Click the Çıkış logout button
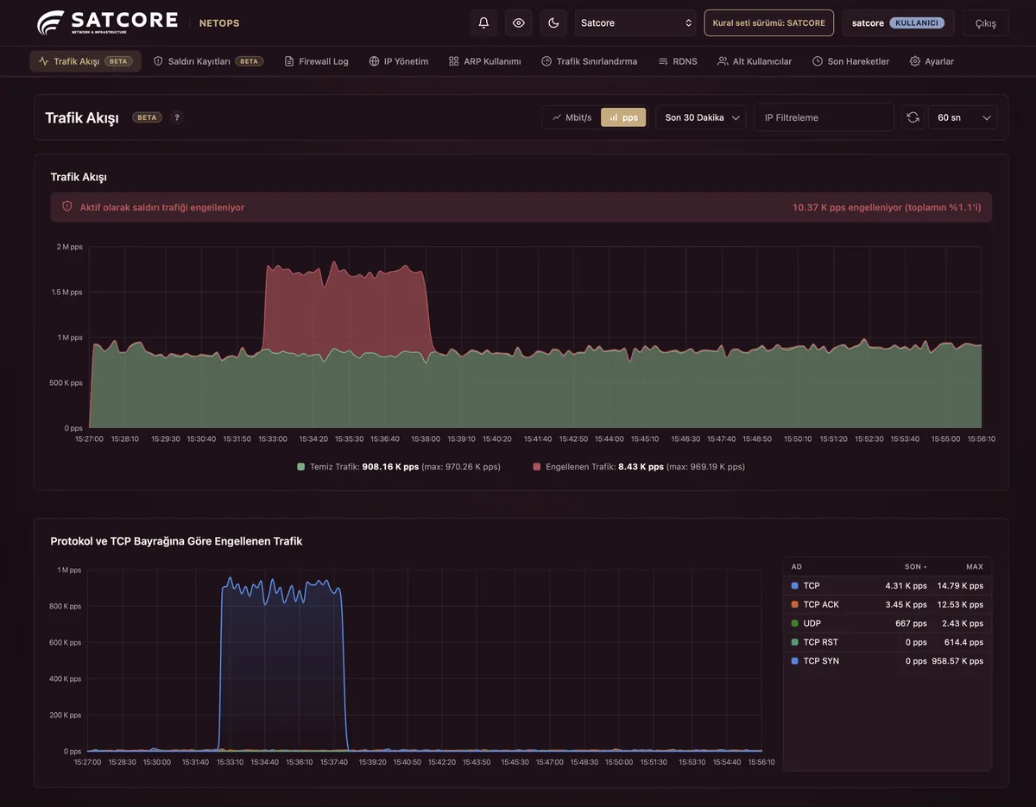Screen dimensions: 1036x807 [x=985, y=23]
